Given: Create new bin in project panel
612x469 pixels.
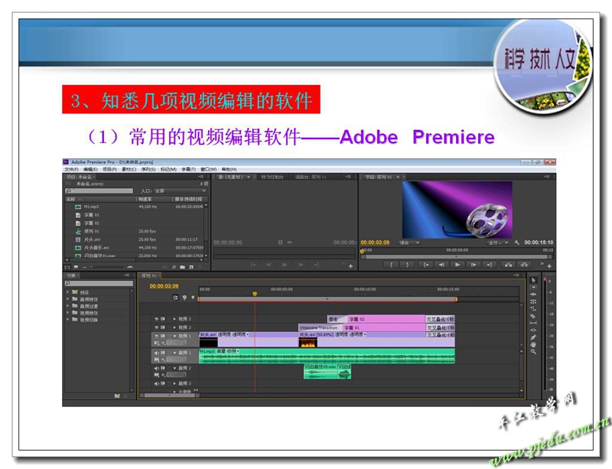Looking at the screenshot, I should tap(182, 267).
